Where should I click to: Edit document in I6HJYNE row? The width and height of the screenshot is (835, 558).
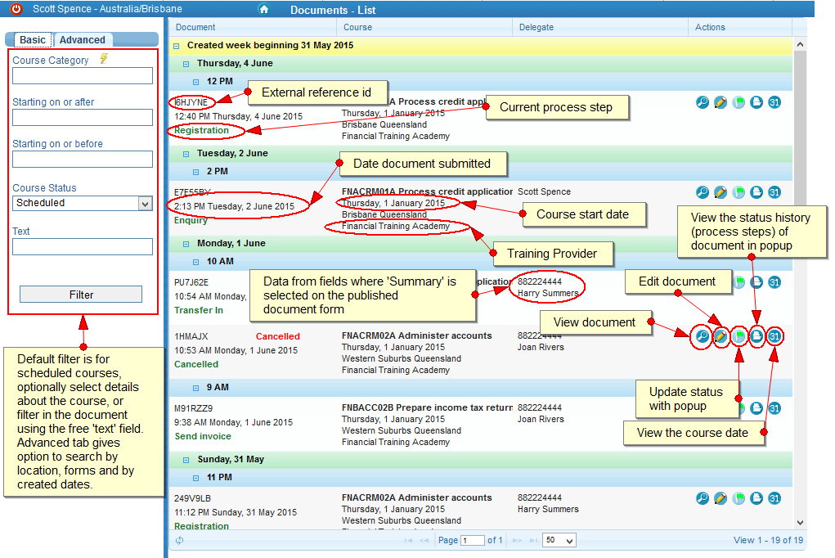pyautogui.click(x=721, y=102)
